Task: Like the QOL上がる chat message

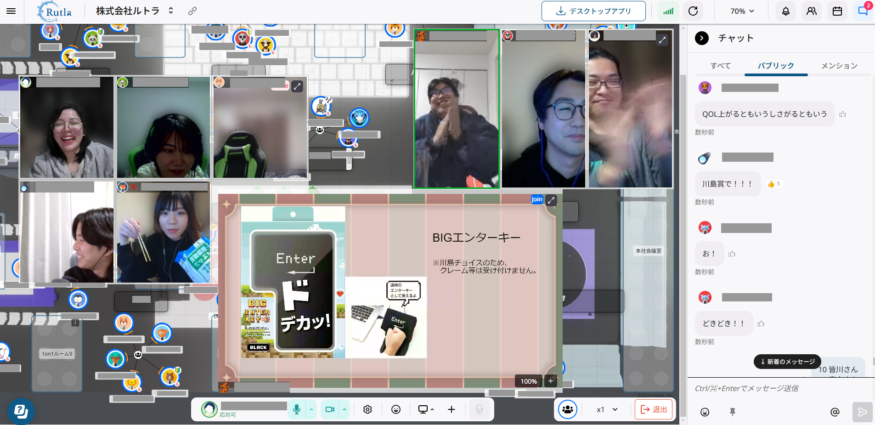Action: click(x=842, y=114)
